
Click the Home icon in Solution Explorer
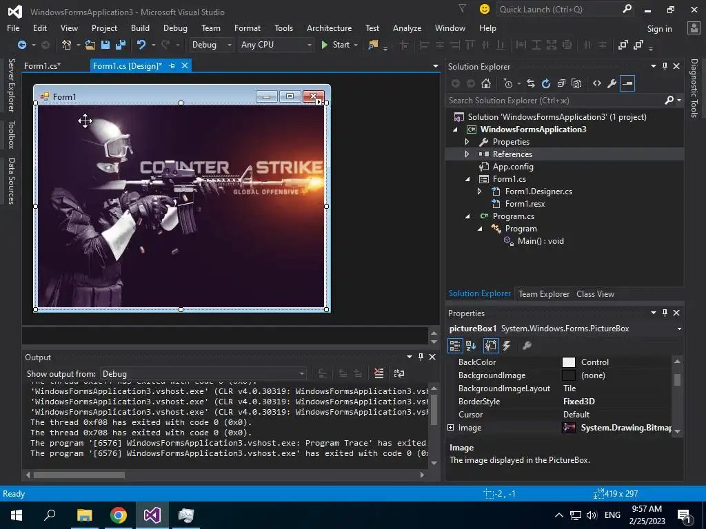tap(486, 83)
